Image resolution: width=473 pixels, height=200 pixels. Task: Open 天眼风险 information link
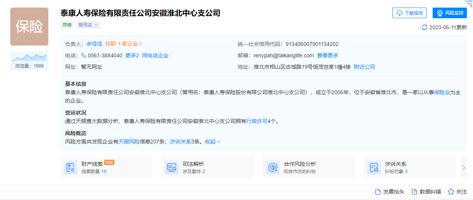[129, 142]
